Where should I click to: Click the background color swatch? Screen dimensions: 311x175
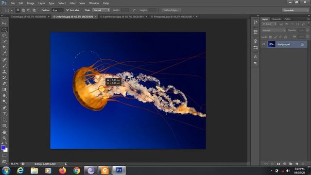(6, 150)
